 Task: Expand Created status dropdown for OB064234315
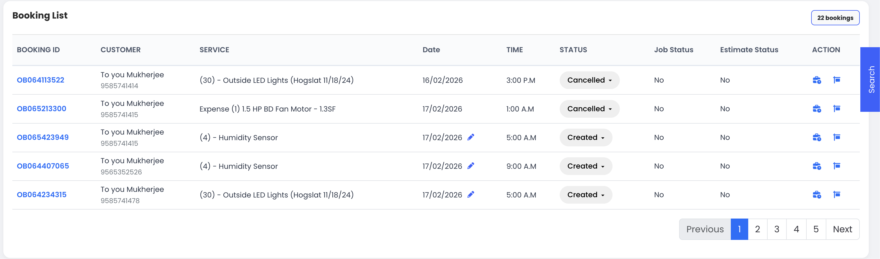coord(586,195)
